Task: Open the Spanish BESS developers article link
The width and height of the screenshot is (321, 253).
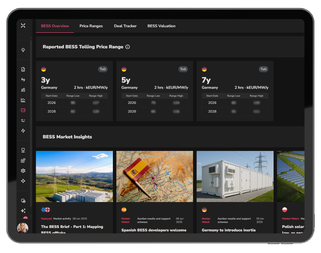Action: (x=154, y=230)
